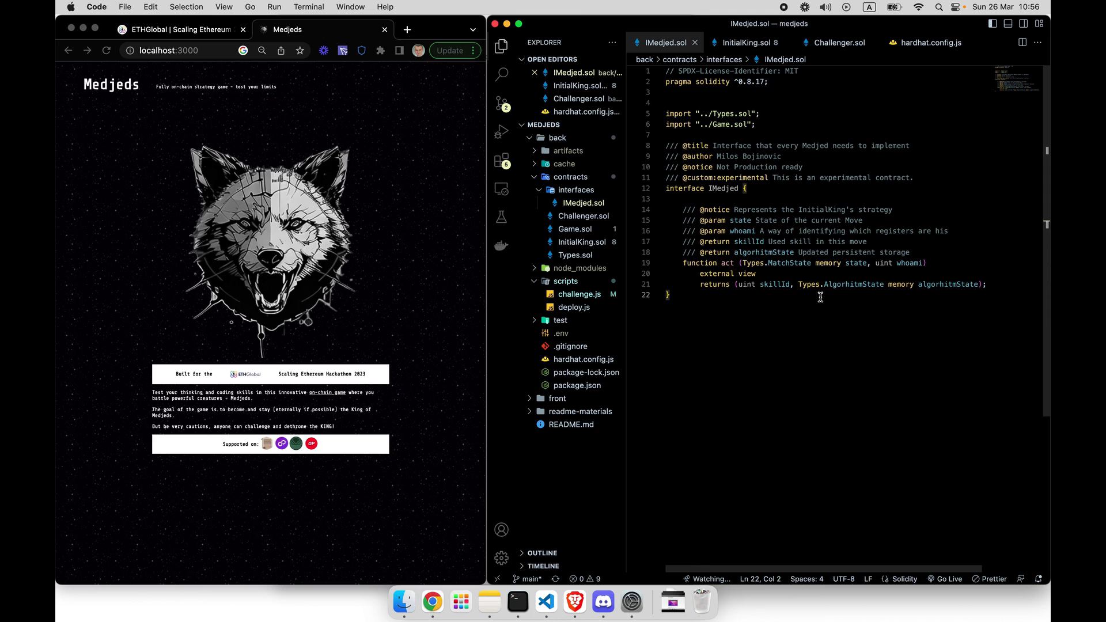Open the Accounts icon in activity bar
The width and height of the screenshot is (1106, 622).
tap(501, 529)
